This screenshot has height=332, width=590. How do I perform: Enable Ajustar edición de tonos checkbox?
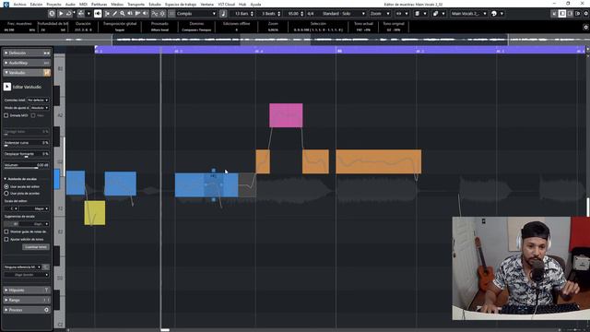coord(6,240)
